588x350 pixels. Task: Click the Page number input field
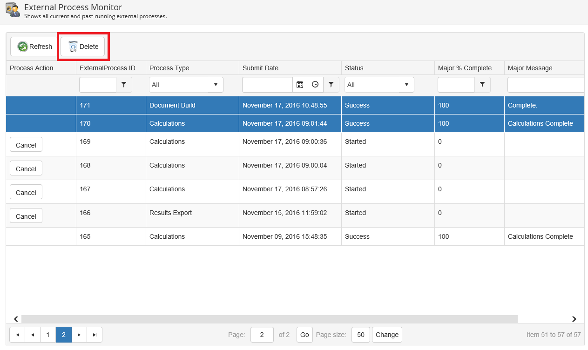point(262,335)
